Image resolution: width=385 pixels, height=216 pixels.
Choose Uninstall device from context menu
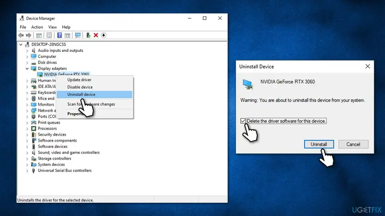point(95,95)
